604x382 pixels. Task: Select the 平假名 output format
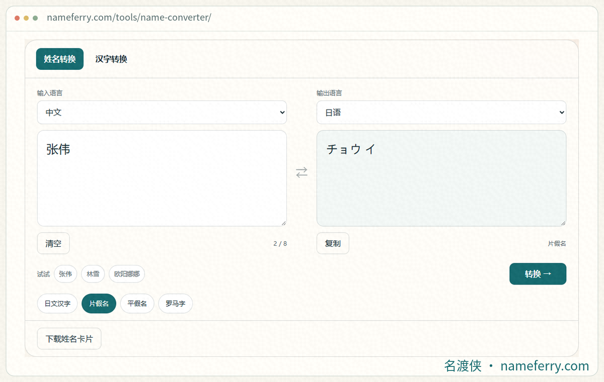(137, 304)
